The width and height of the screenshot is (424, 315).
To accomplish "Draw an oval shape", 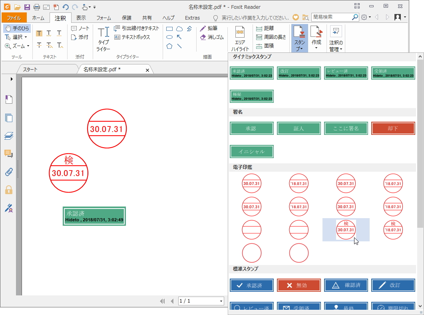I will [169, 37].
